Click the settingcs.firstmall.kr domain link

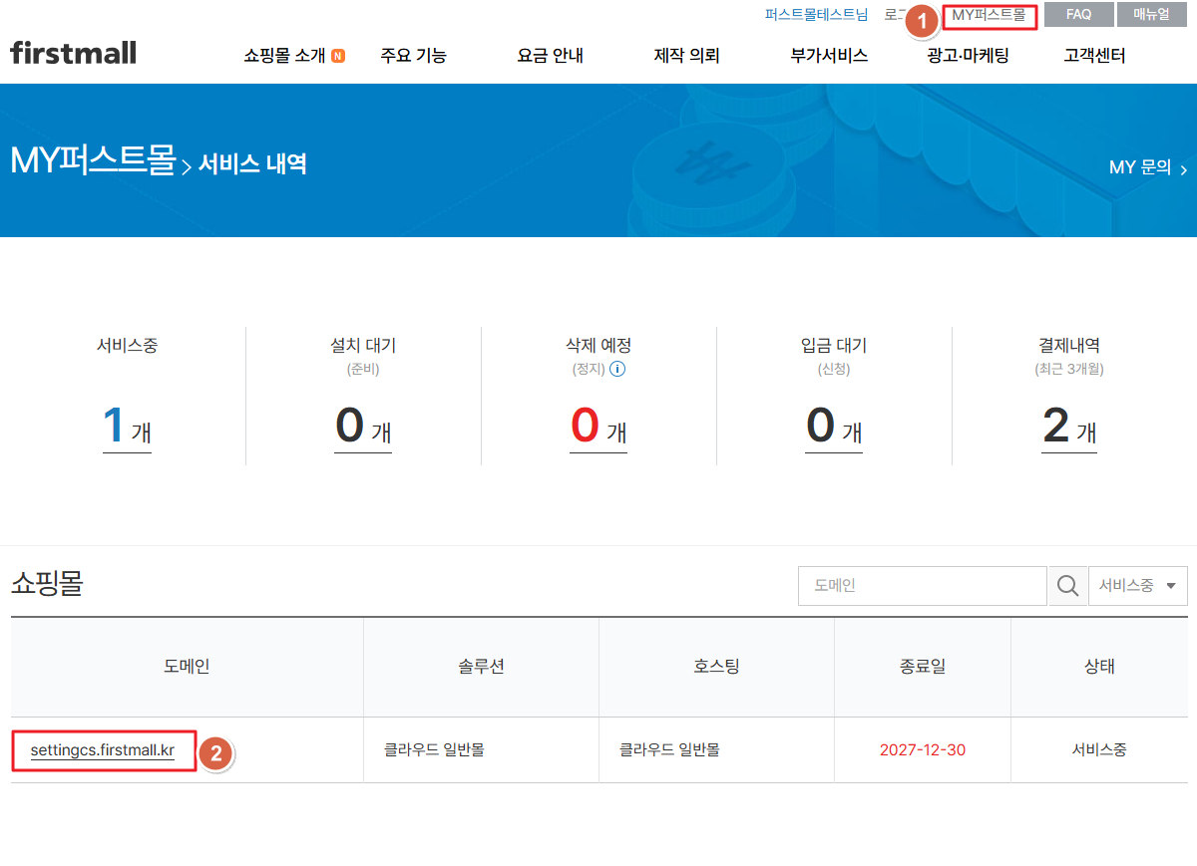point(102,750)
